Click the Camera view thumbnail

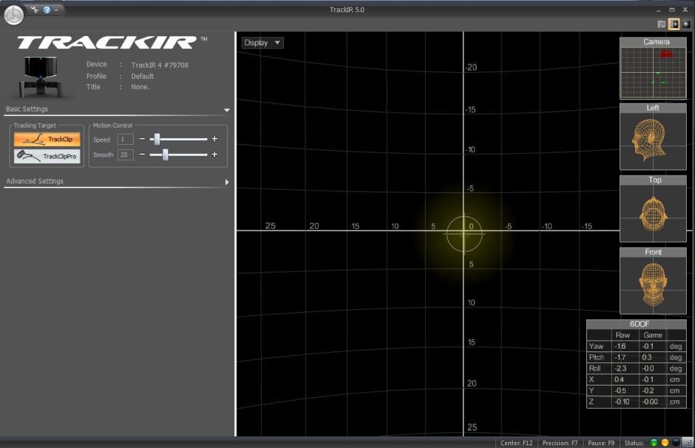point(653,68)
